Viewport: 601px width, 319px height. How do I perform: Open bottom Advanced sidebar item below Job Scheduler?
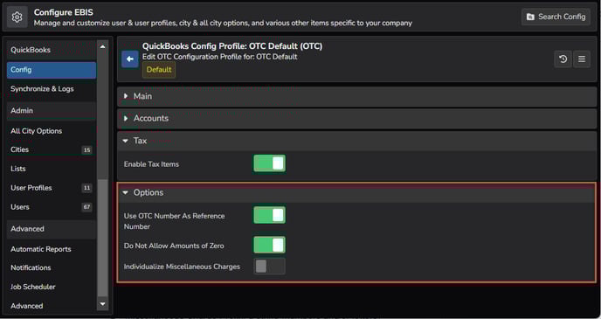coord(52,306)
